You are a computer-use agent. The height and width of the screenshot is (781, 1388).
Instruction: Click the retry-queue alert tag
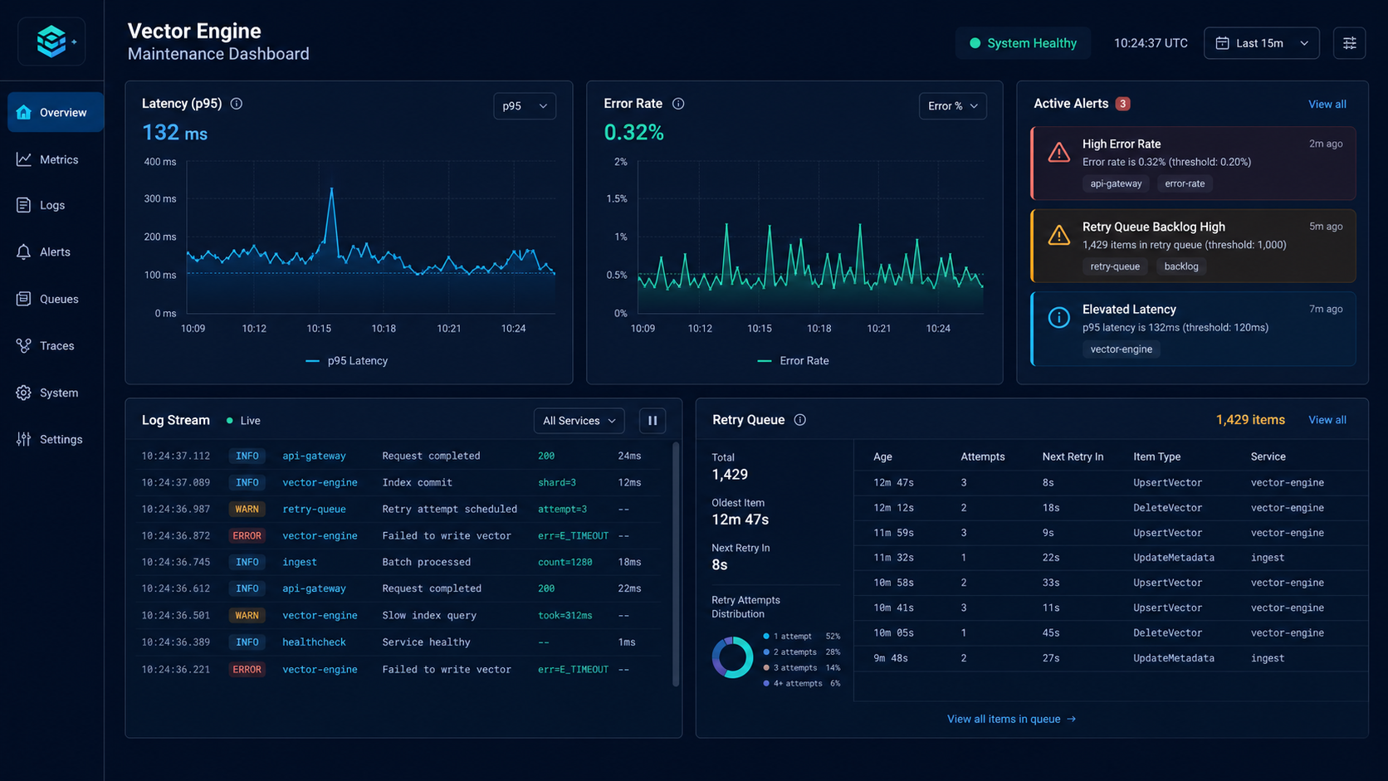(1114, 266)
